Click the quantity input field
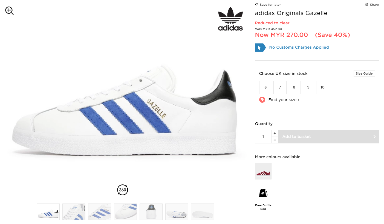 click(263, 137)
